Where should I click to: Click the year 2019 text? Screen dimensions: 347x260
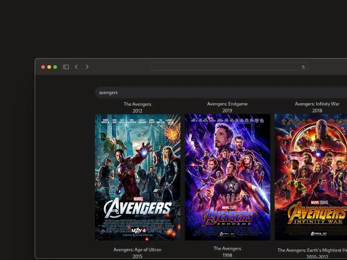click(227, 110)
